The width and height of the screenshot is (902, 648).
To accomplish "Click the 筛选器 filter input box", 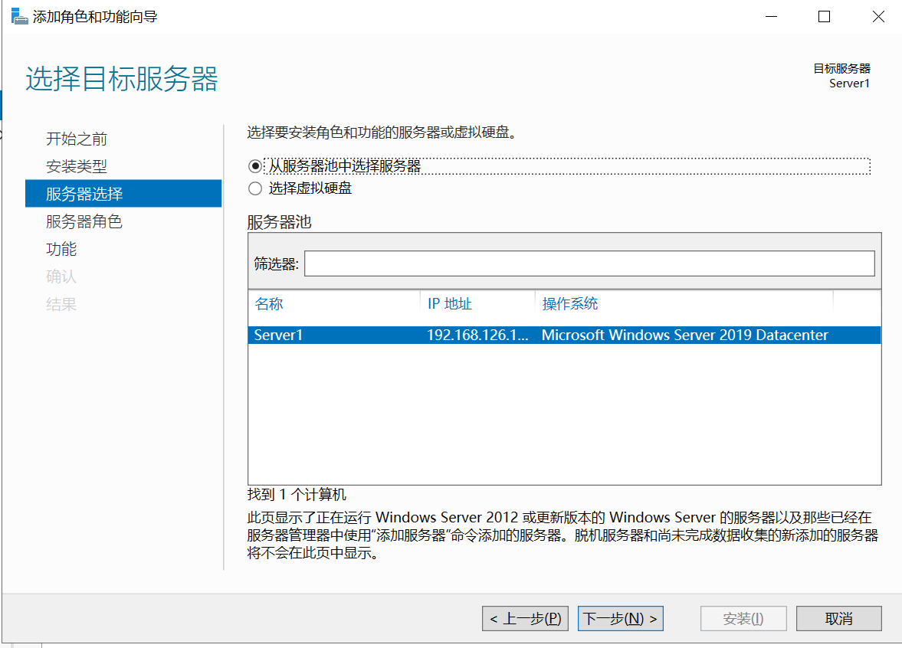I will pyautogui.click(x=589, y=263).
